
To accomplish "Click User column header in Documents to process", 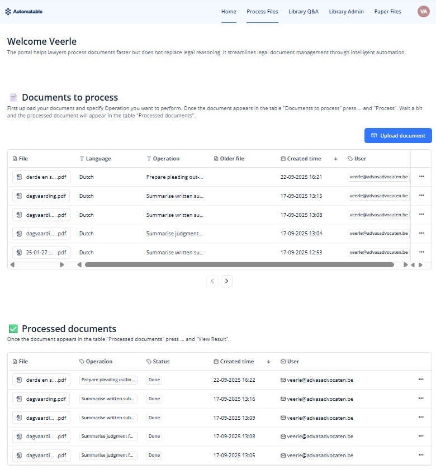I will 357,159.
